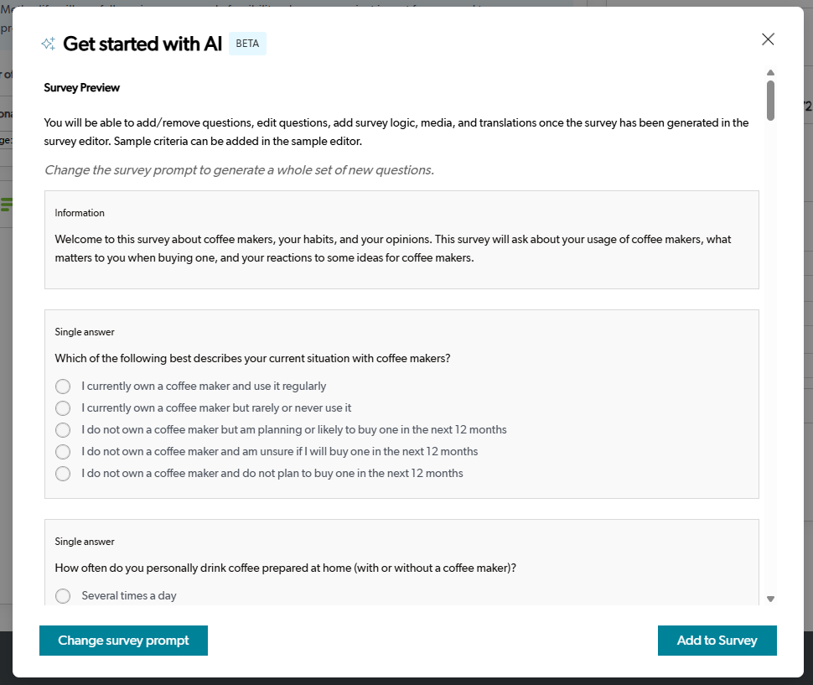Click the vertical scrollbar thumb

770,100
